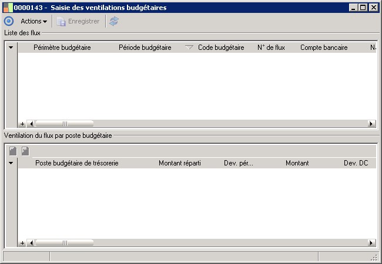Click the horizontal scrollbar thumb in Liste des flux
This screenshot has width=382, height=264.
65,124
